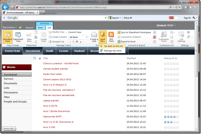
Task: Click the Standard View ribbon icon
Action: coord(7,37)
